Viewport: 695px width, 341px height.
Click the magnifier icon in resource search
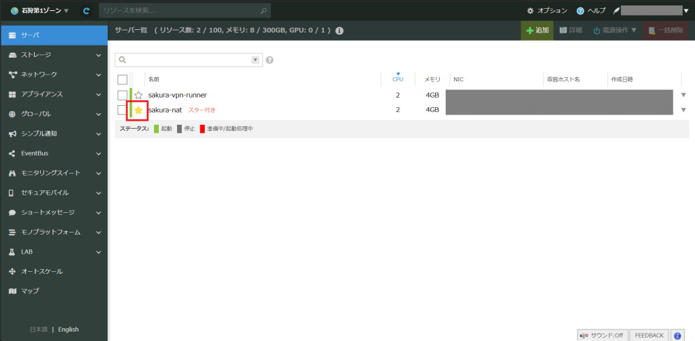click(263, 11)
